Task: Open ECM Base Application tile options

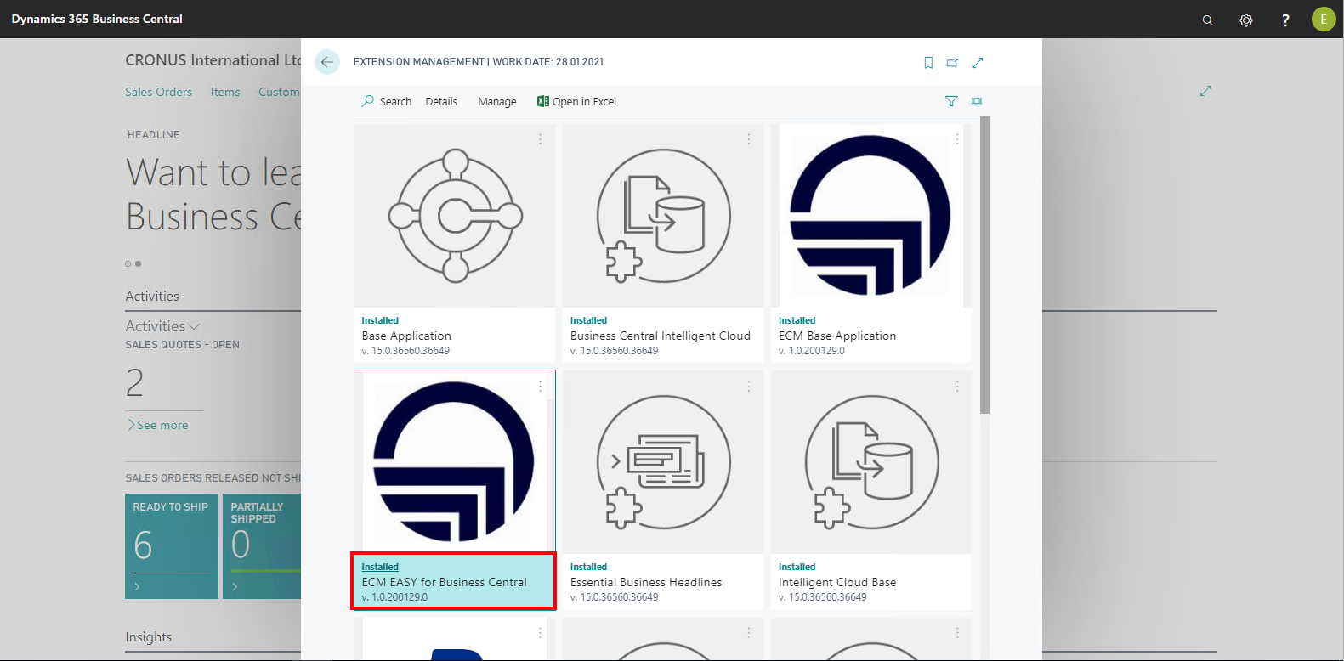Action: tap(957, 139)
